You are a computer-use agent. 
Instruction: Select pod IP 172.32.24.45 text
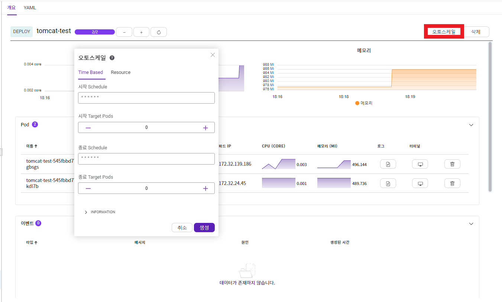pos(233,183)
